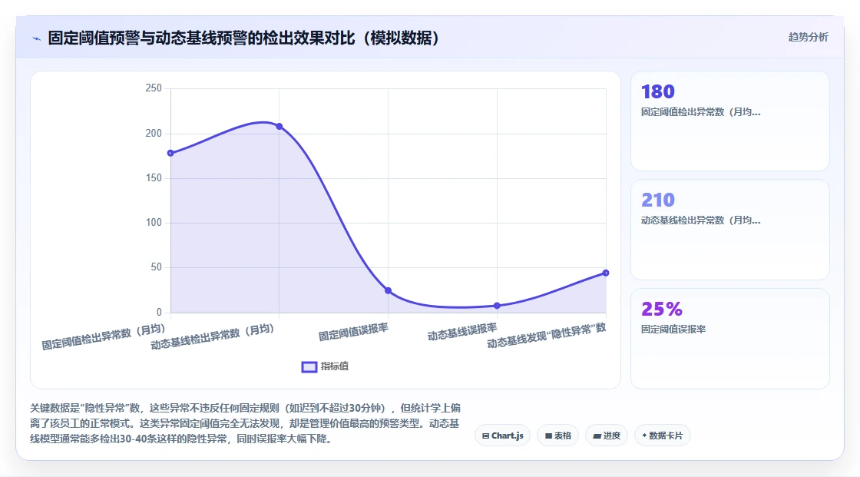Select the 表格 tag button
The image size is (860, 477).
point(557,436)
